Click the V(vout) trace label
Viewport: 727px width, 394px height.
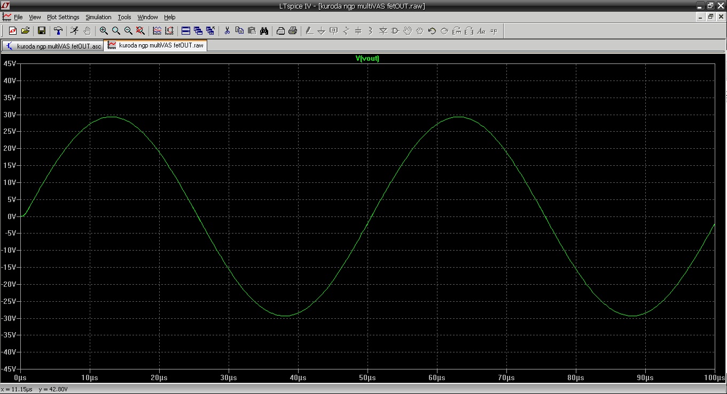click(x=368, y=59)
